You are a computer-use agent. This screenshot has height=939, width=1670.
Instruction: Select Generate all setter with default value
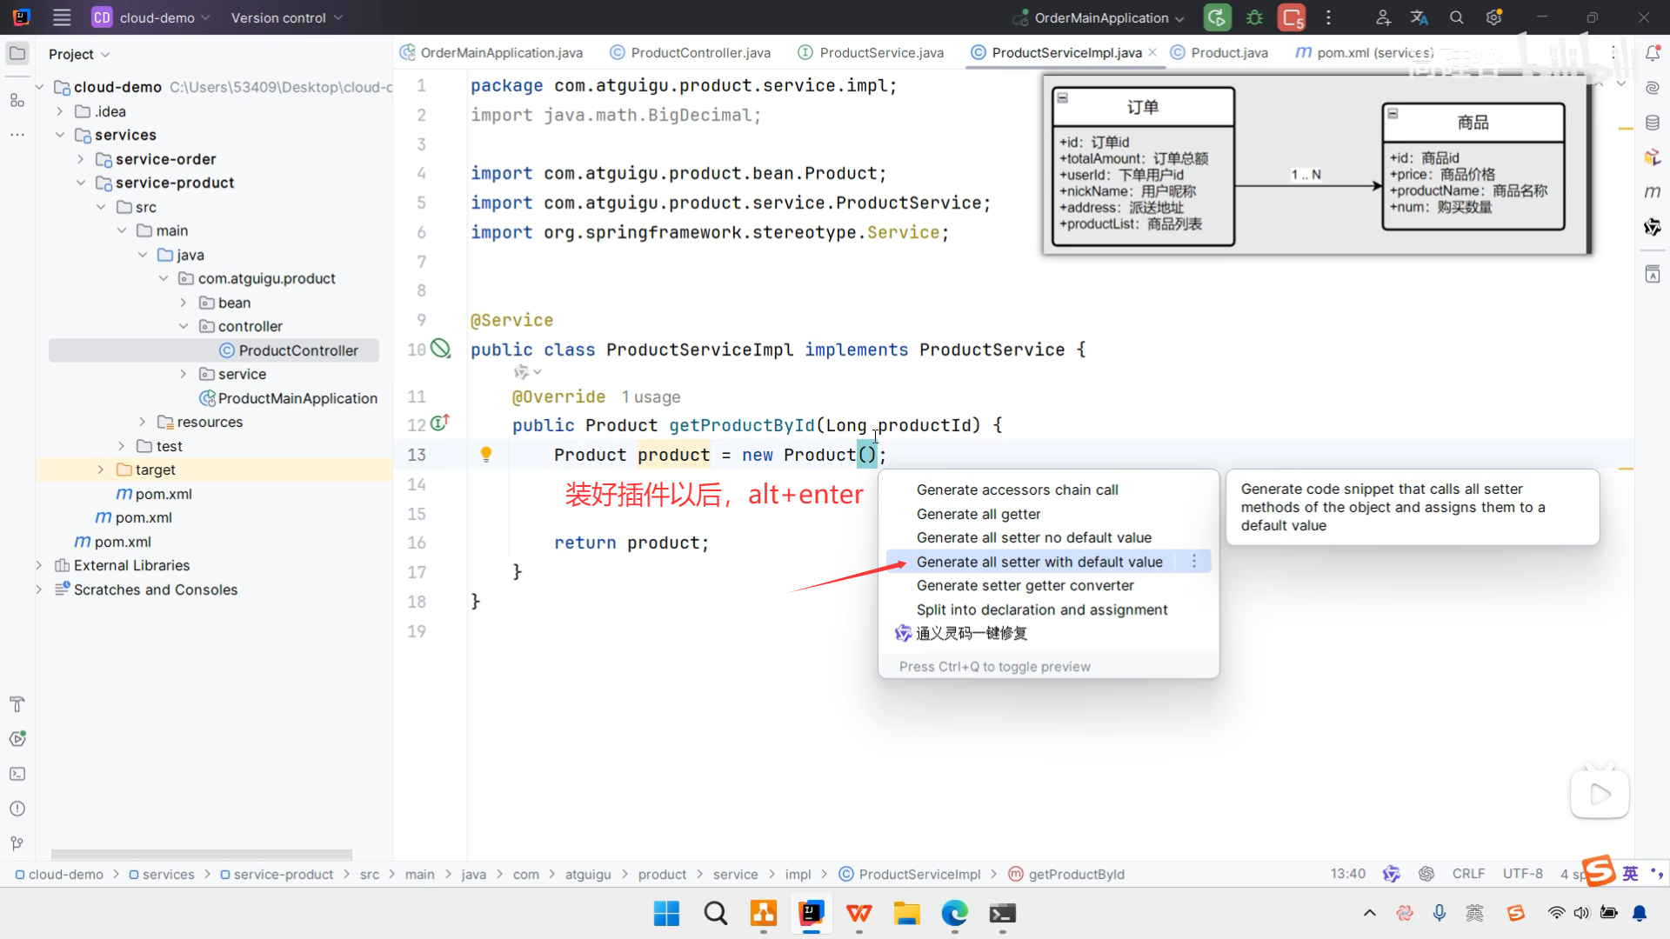[x=1039, y=562]
